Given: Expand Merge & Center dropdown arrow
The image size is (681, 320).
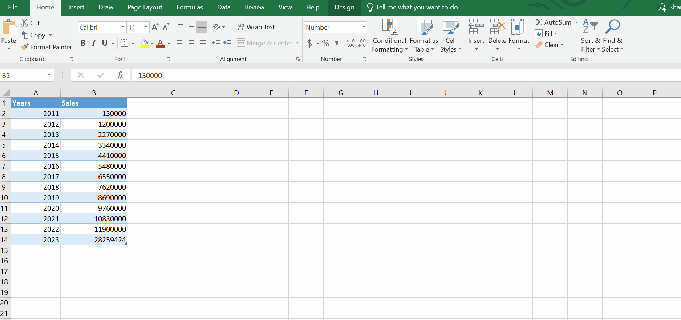Looking at the screenshot, I should tap(297, 43).
